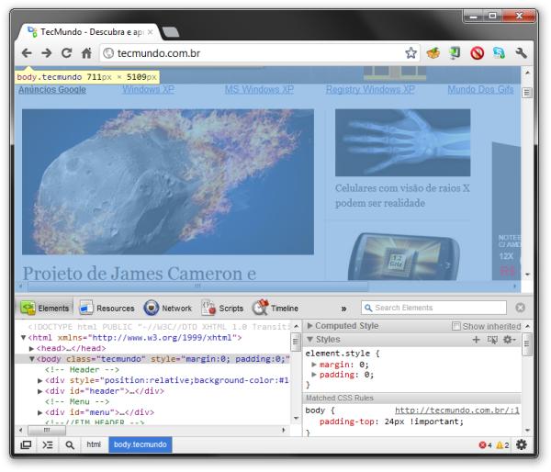
Task: Click the page vertical scrollbar down arrow
Action: [x=527, y=275]
